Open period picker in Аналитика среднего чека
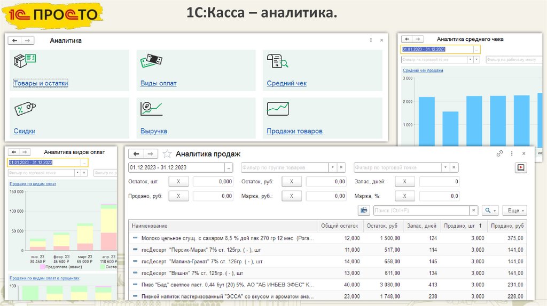The width and height of the screenshot is (547, 306). tap(476, 50)
